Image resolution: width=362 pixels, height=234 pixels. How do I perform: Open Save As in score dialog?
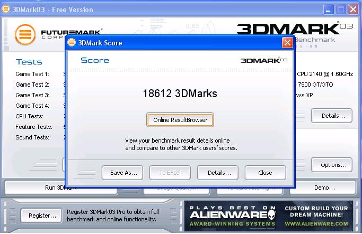(122, 173)
